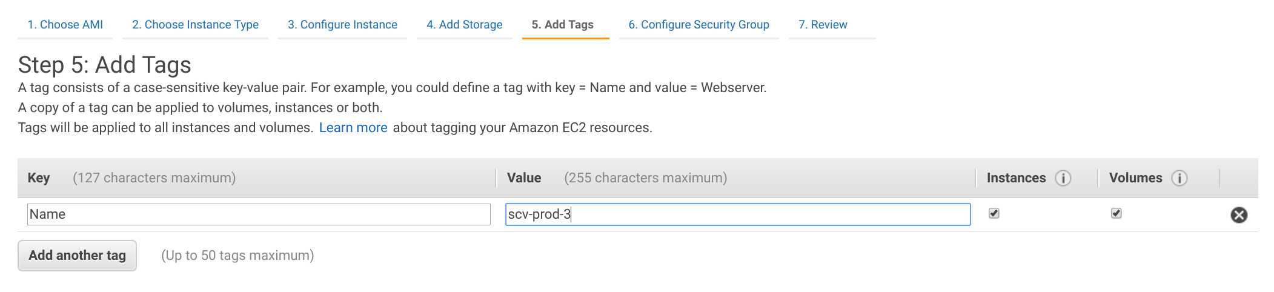
Task: Go to the 1. Choose AMI step
Action: pos(65,25)
